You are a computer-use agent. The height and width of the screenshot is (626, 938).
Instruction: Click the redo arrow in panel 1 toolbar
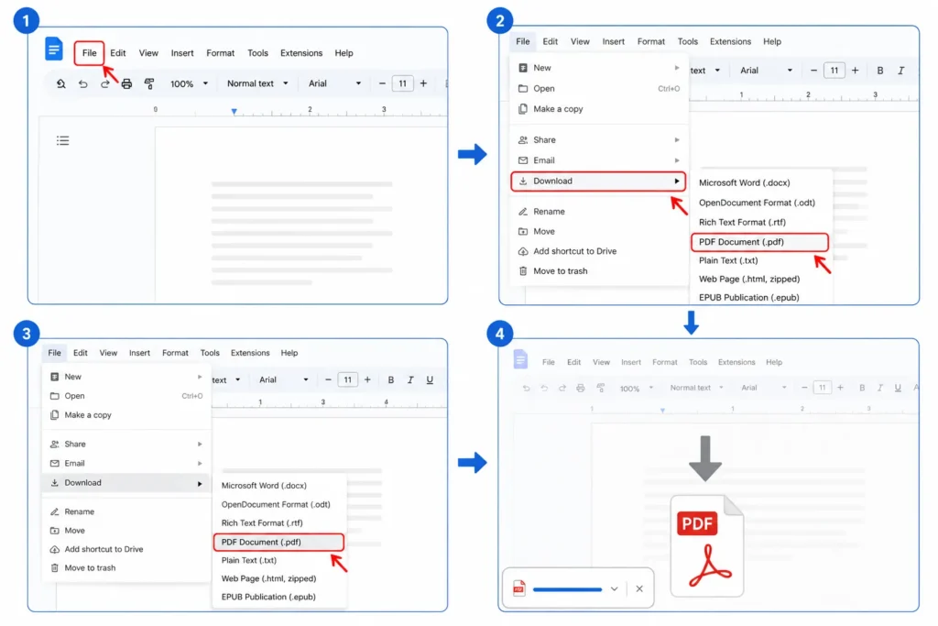click(104, 83)
